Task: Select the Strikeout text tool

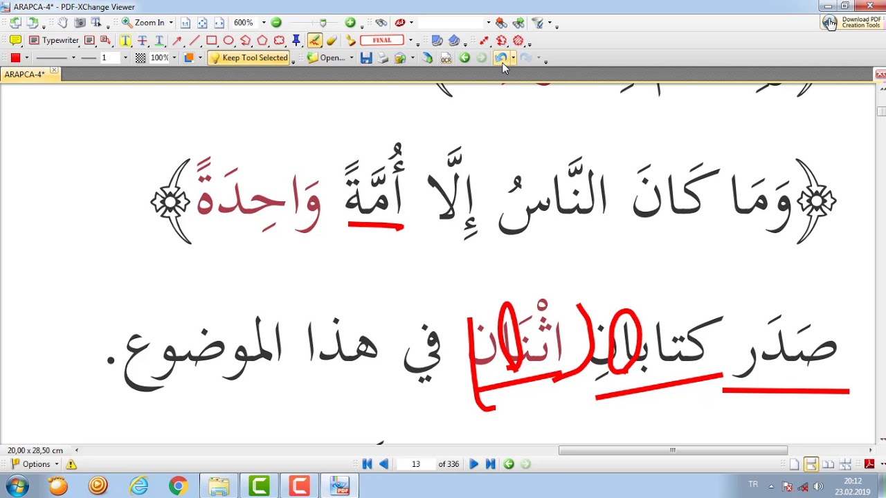Action: pyautogui.click(x=142, y=41)
